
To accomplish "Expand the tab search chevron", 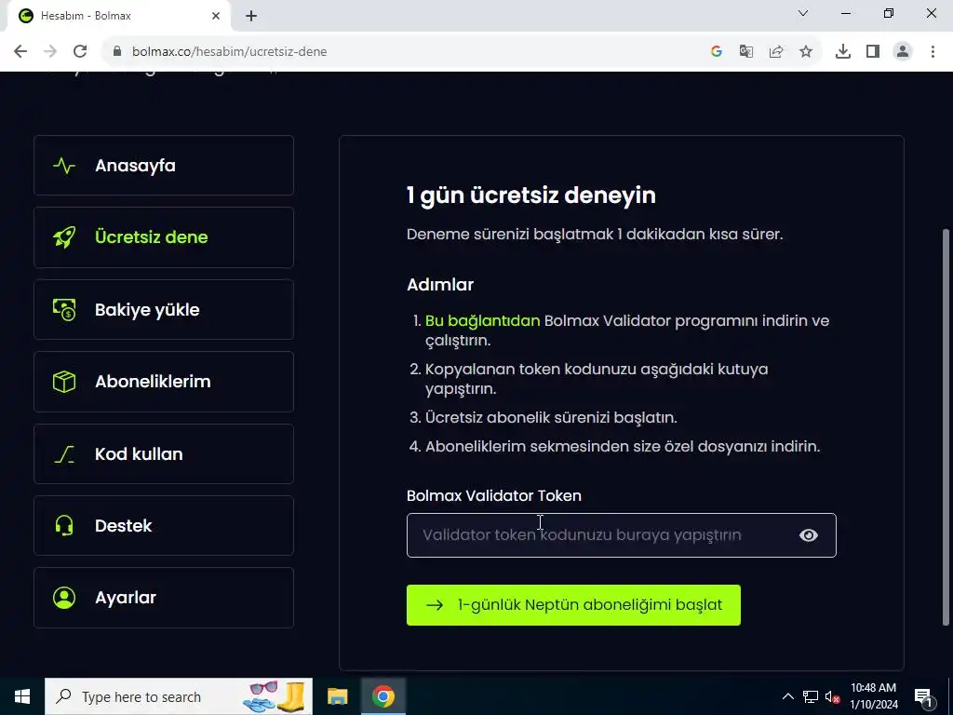I will 803,13.
